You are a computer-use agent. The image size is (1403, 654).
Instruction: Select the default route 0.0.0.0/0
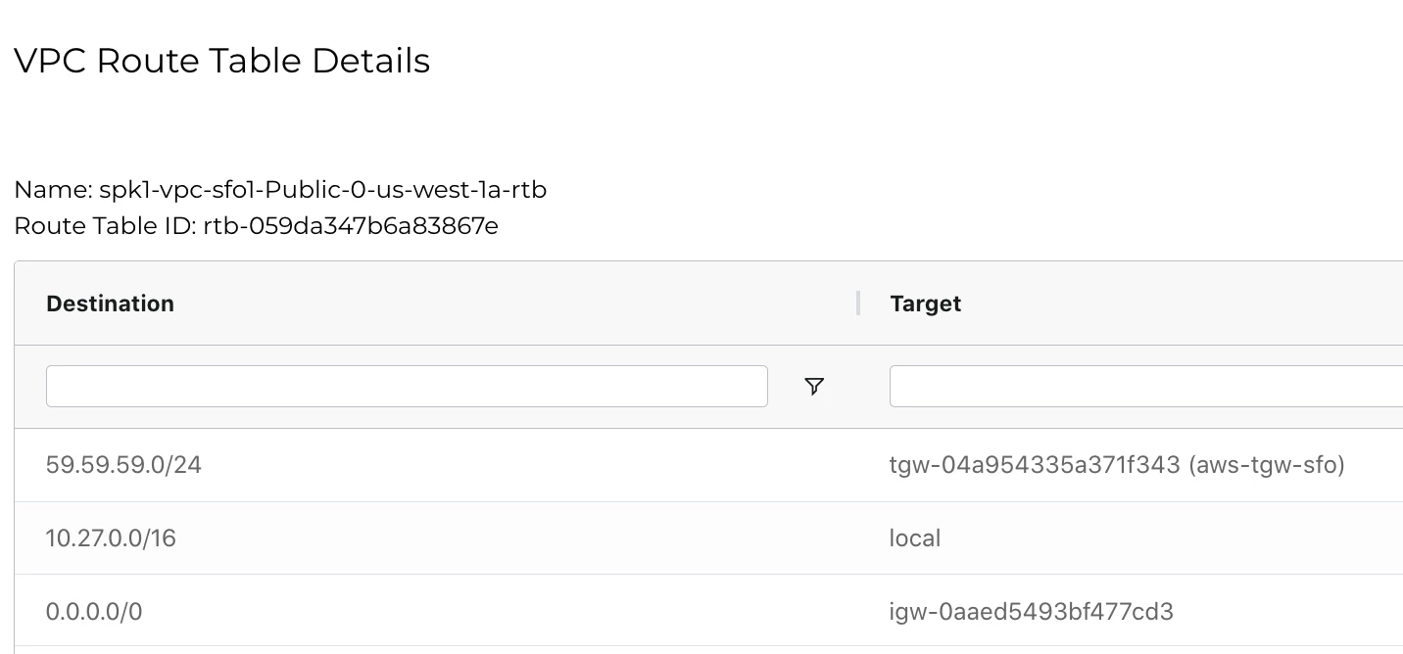(x=94, y=611)
